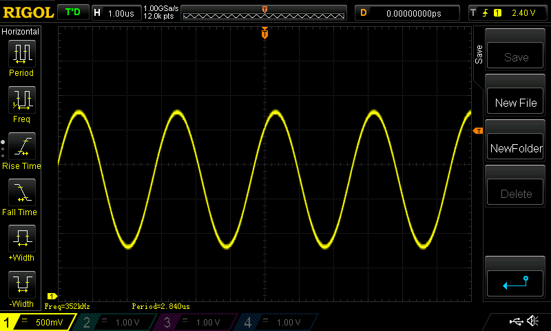Select the Fall Time measurement icon
The image size is (551, 331).
tap(22, 192)
